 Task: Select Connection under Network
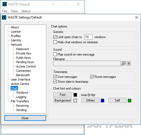[23, 71]
